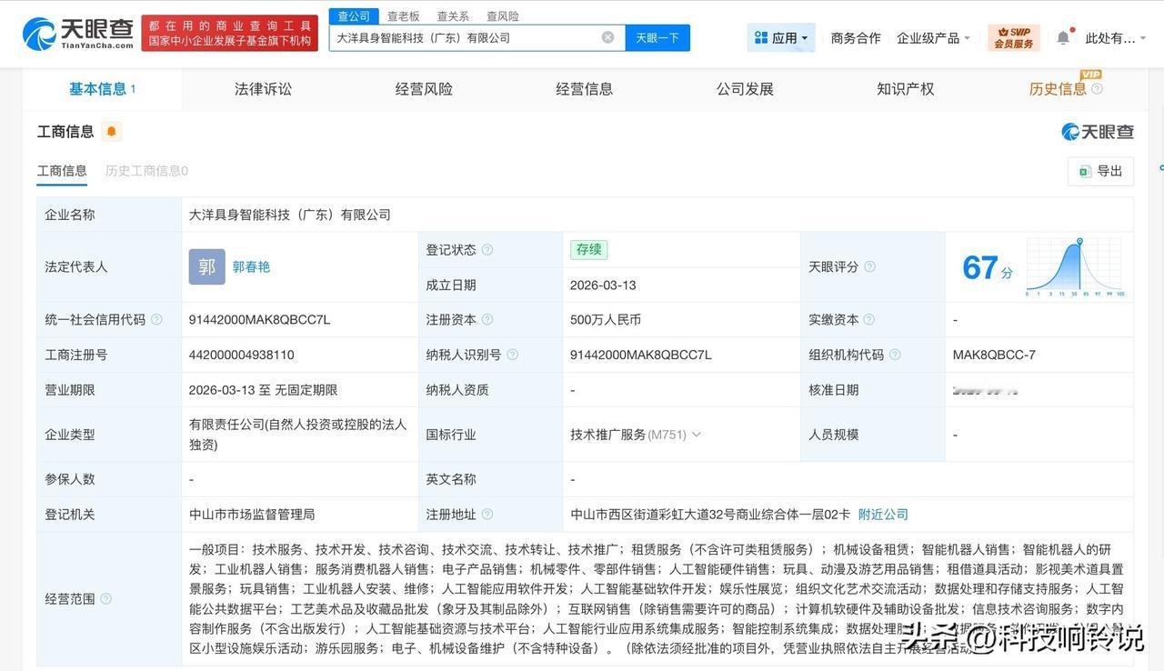The width and height of the screenshot is (1164, 671).
Task: Open the 应用 apps dropdown
Action: pyautogui.click(x=781, y=37)
